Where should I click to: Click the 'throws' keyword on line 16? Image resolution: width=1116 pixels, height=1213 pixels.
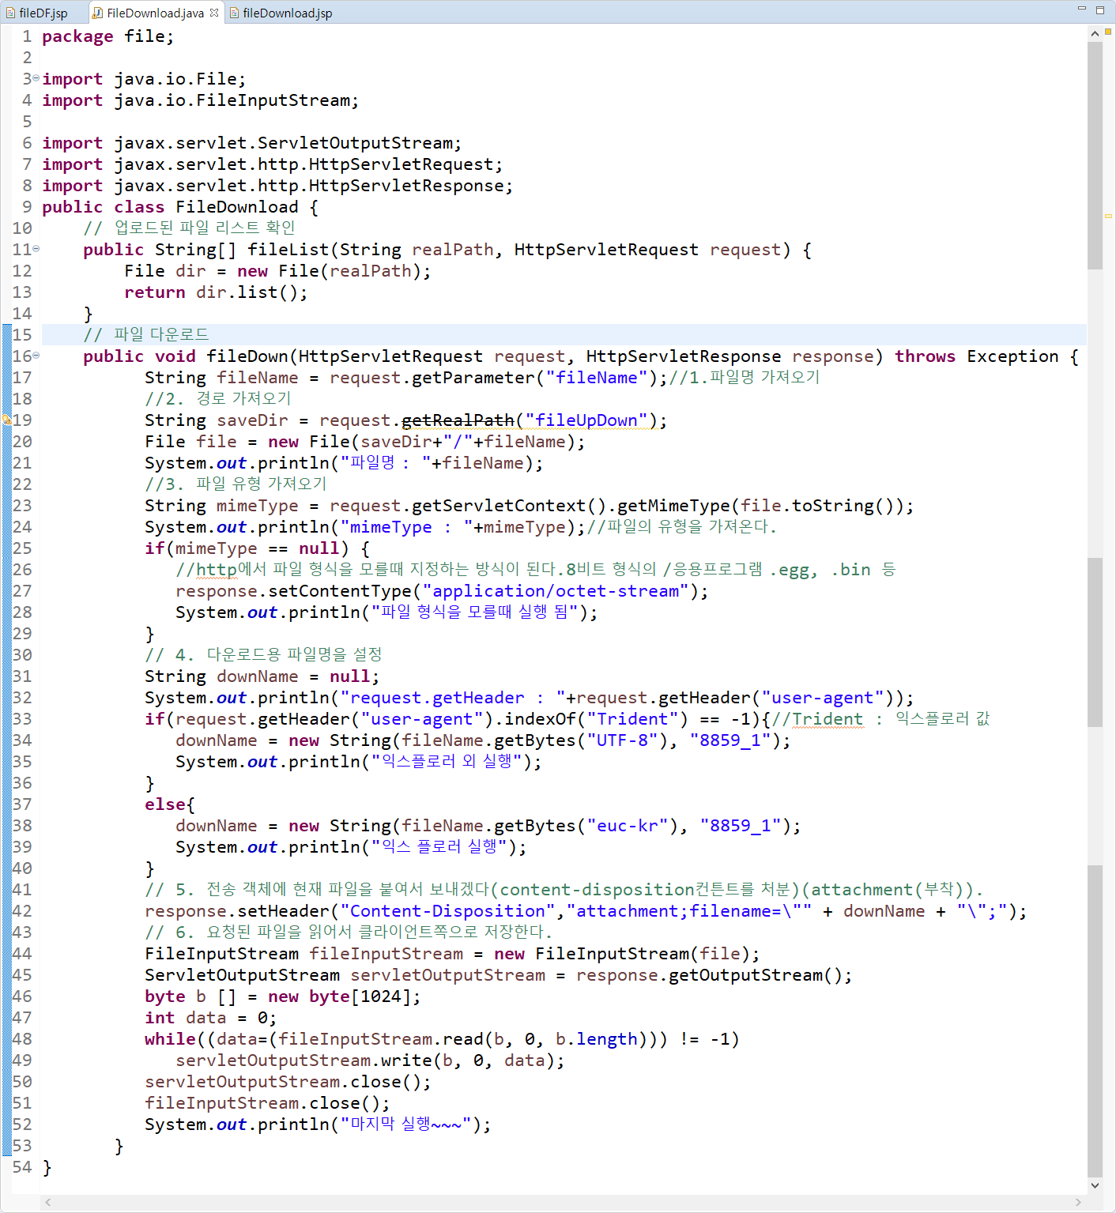click(x=925, y=356)
